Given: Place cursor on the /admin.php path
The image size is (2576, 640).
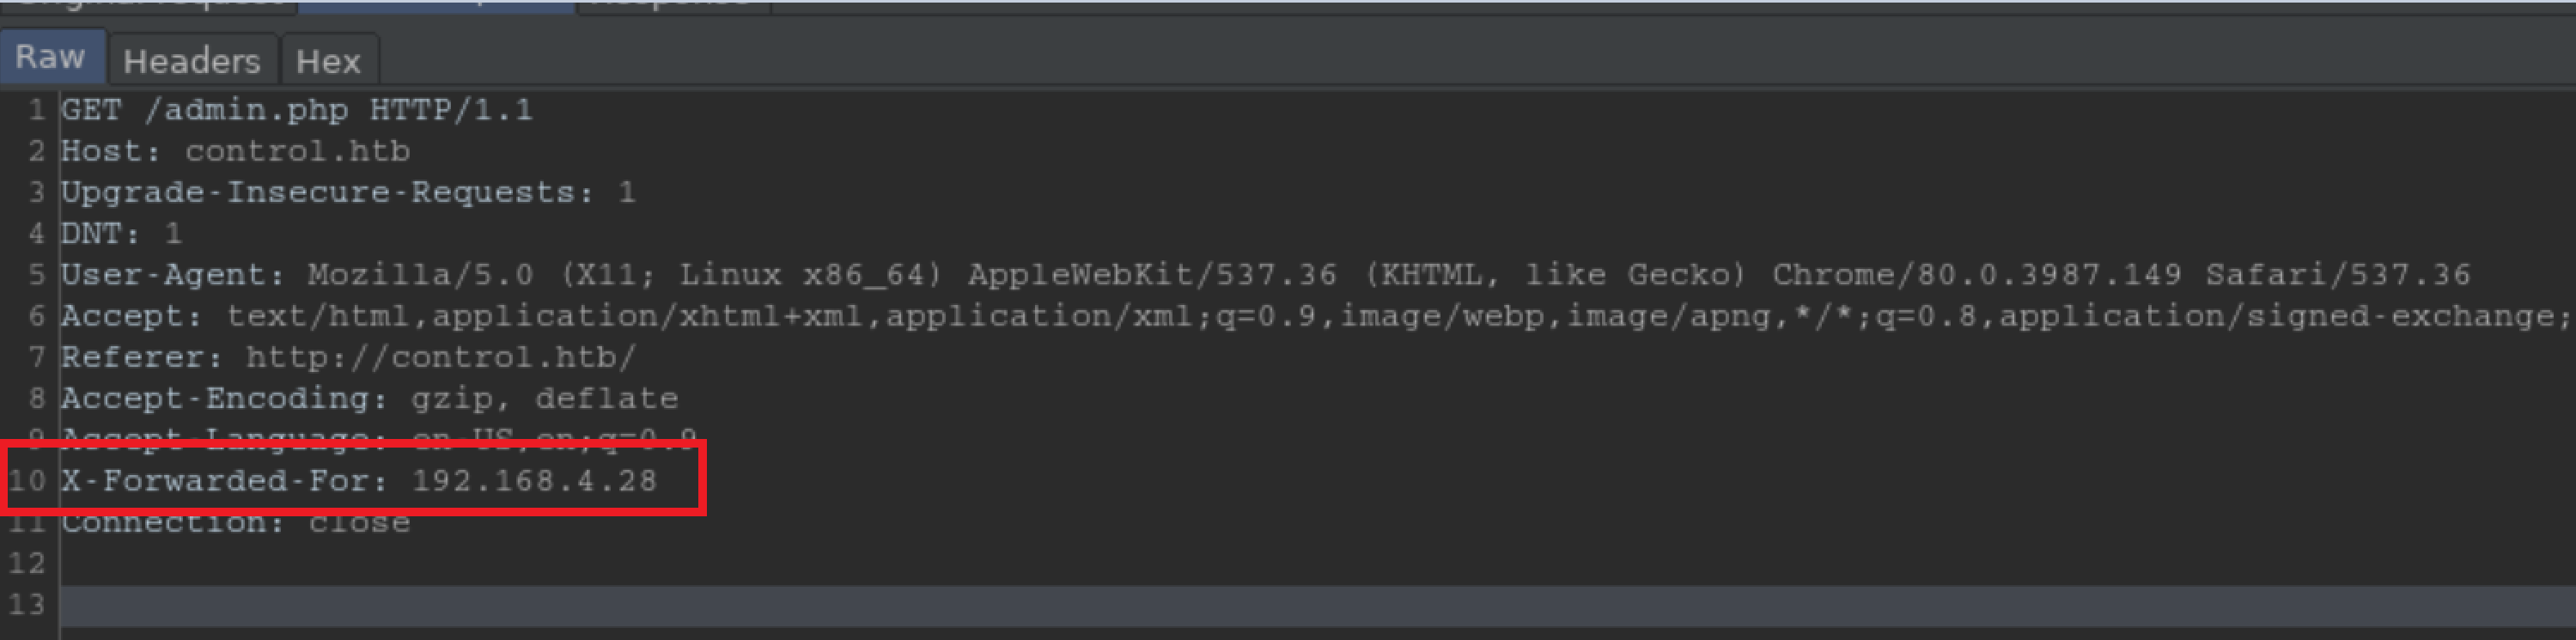Looking at the screenshot, I should pos(246,110).
